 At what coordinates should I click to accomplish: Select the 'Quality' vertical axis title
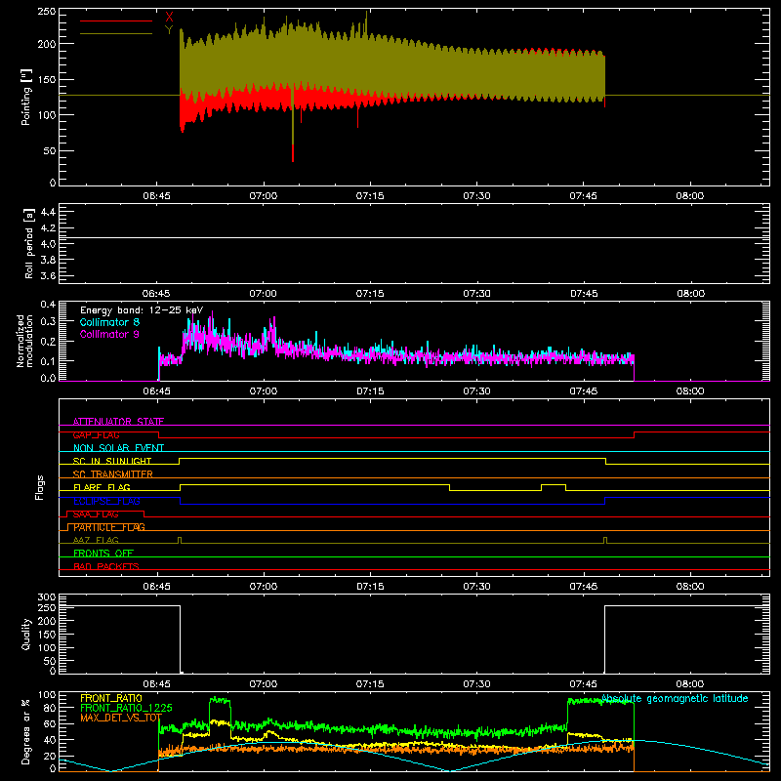(x=26, y=634)
